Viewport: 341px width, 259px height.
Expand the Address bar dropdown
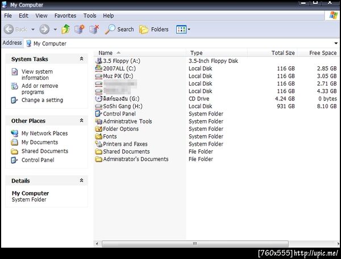(x=336, y=43)
